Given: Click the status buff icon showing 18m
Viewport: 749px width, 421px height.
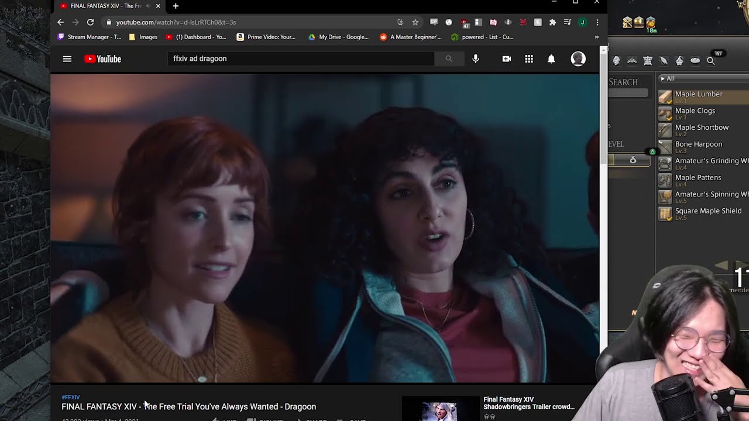Looking at the screenshot, I should click(x=651, y=24).
